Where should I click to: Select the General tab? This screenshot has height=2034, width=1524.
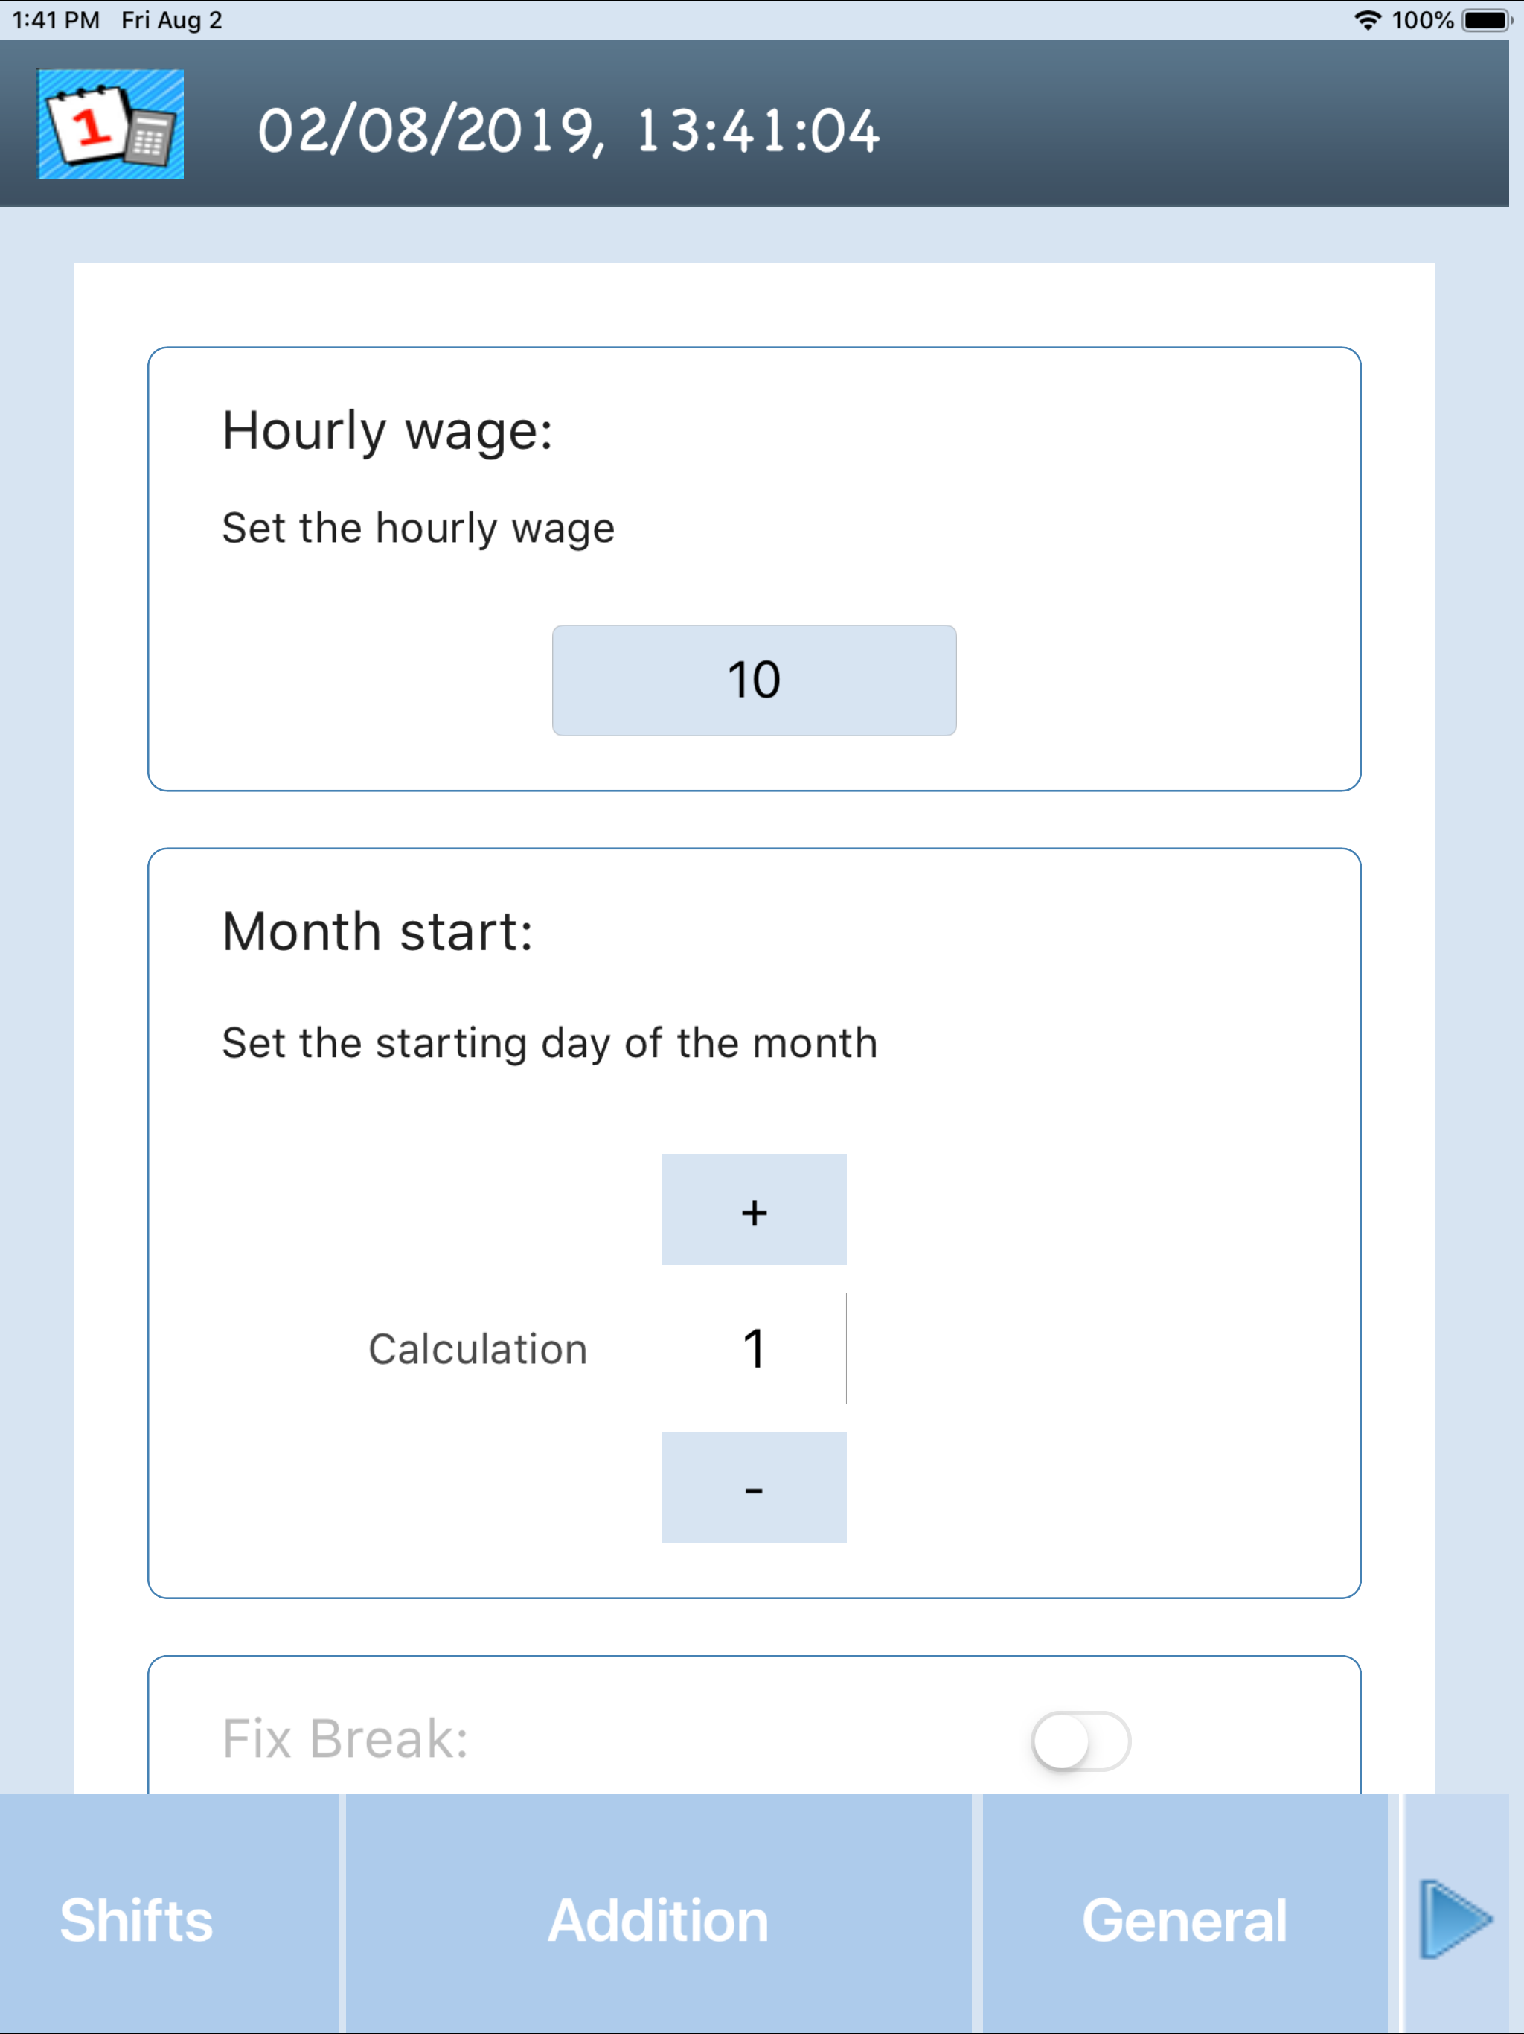tap(1184, 1920)
